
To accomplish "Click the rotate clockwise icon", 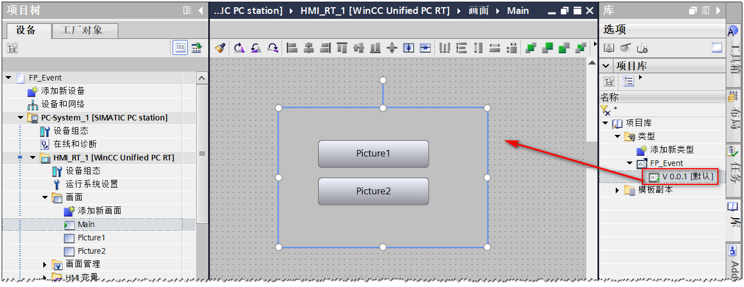I will [238, 48].
